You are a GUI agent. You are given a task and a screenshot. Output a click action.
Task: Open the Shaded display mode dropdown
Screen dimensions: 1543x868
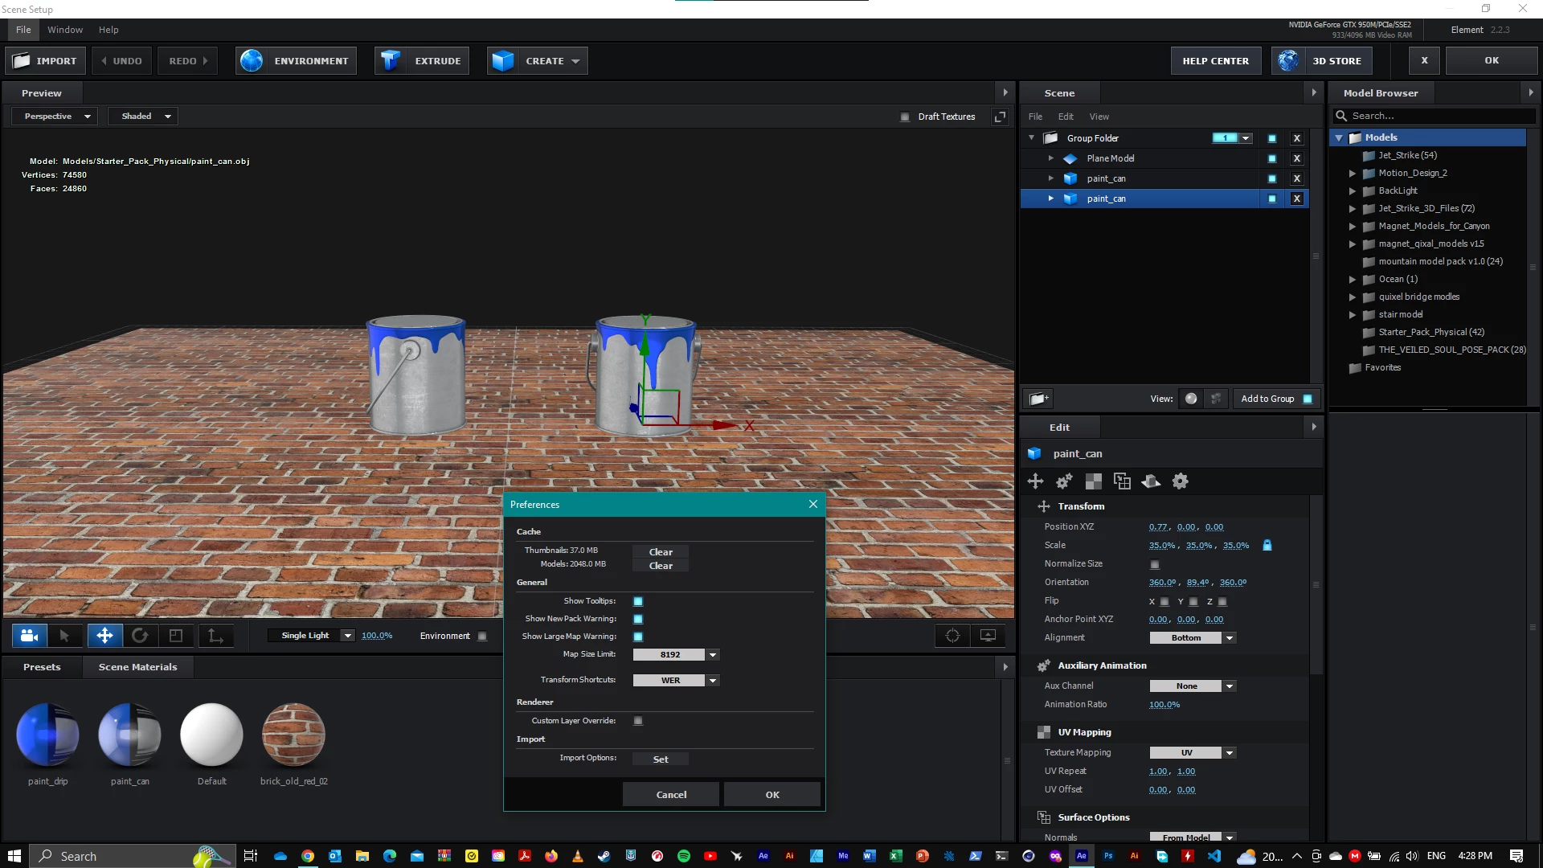point(144,117)
